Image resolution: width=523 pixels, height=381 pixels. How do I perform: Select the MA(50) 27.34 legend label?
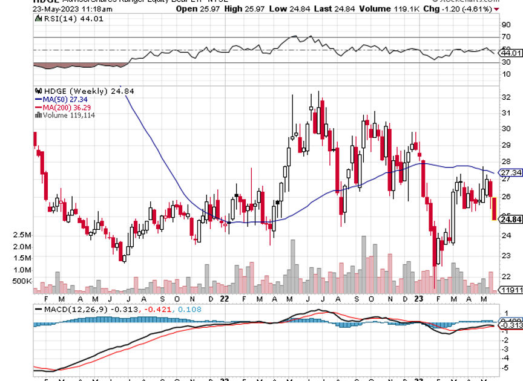coord(65,99)
